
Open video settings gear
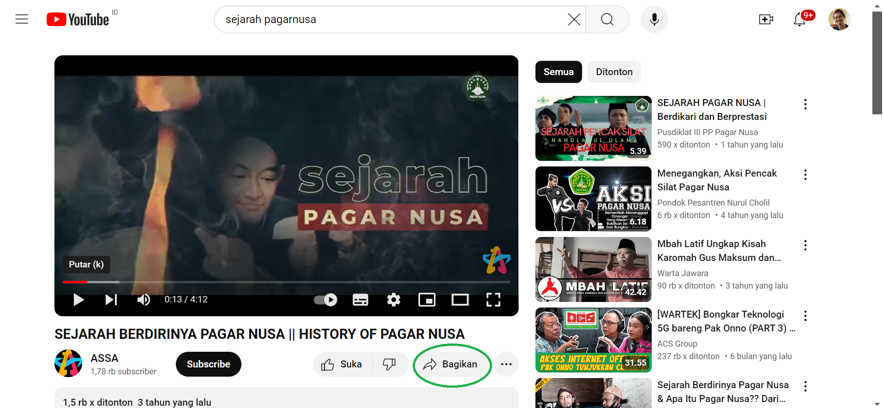pyautogui.click(x=393, y=300)
